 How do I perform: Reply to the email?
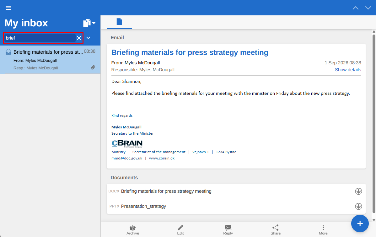click(x=228, y=230)
